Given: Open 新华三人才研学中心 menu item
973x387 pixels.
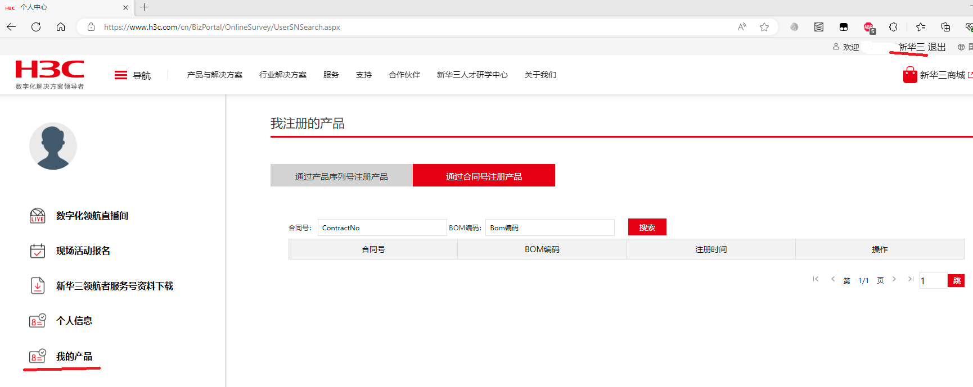Looking at the screenshot, I should (x=472, y=75).
